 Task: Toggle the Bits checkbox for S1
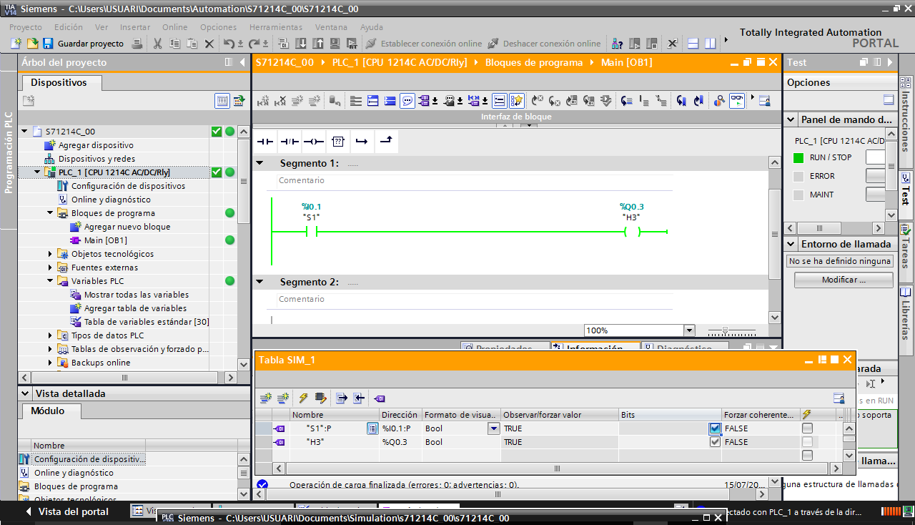click(715, 428)
